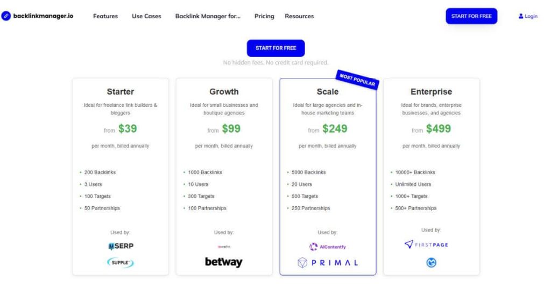Click the betway logo in Growth plan
Image resolution: width=551 pixels, height=288 pixels.
click(224, 262)
